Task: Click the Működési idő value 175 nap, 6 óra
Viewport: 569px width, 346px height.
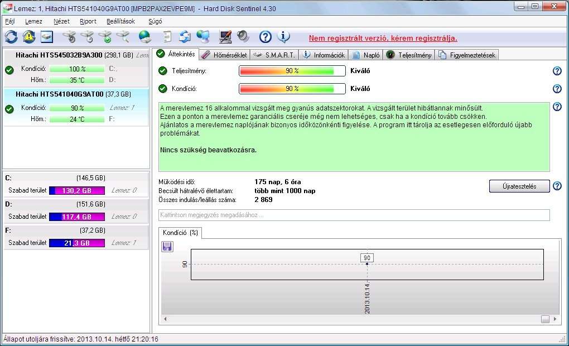Action: pos(278,182)
